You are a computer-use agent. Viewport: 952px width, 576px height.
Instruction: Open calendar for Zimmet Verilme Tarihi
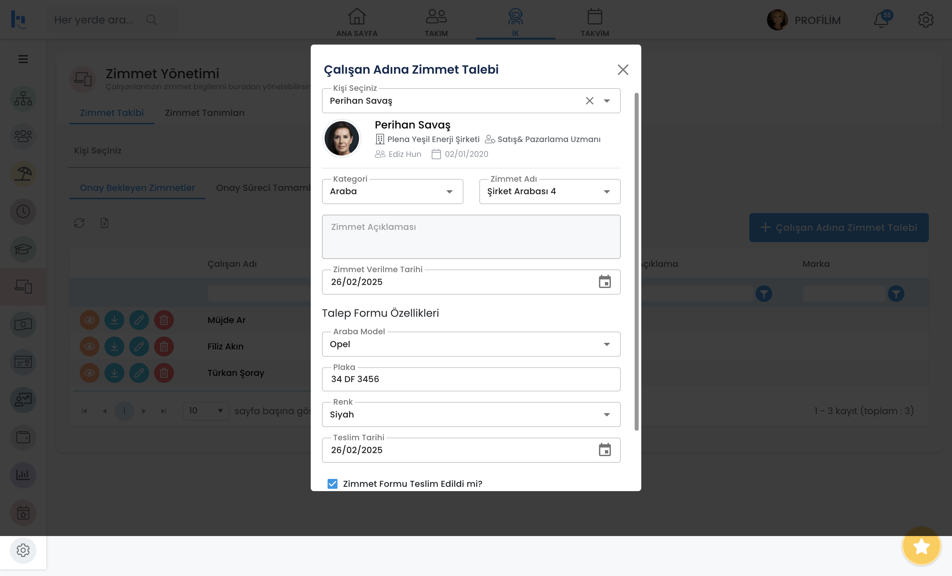click(x=605, y=282)
